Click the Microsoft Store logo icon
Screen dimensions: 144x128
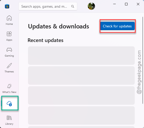[7, 6]
